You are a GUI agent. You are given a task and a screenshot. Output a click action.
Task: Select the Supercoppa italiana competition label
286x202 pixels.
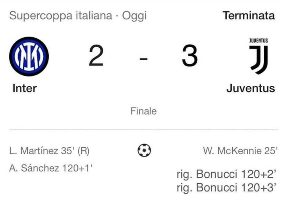(61, 16)
